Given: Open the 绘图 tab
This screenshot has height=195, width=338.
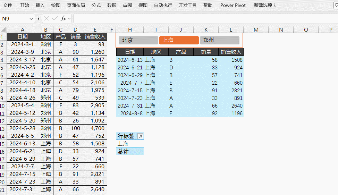Looking at the screenshot, I should (56, 5).
